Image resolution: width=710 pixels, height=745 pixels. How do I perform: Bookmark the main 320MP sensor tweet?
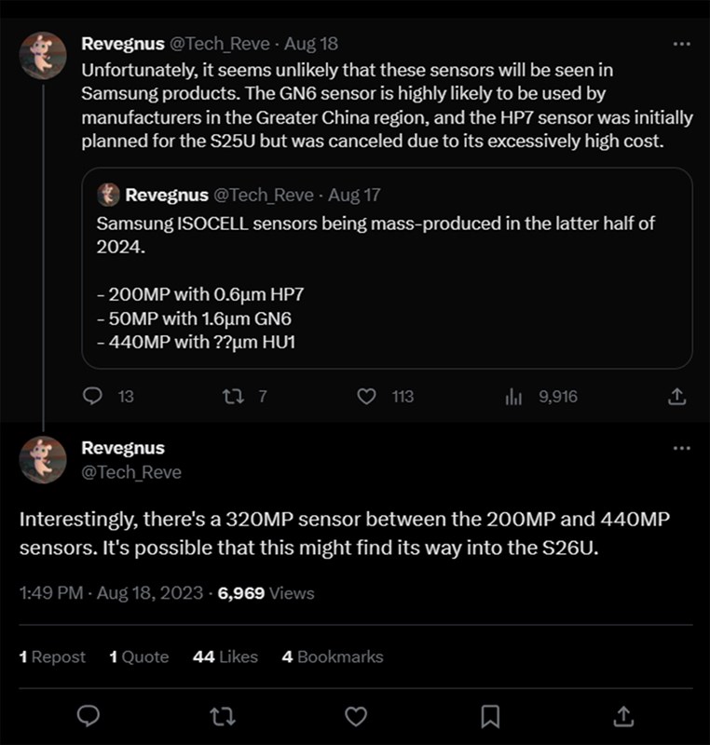[490, 715]
